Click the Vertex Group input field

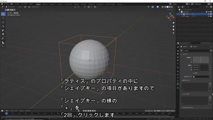point(201,77)
